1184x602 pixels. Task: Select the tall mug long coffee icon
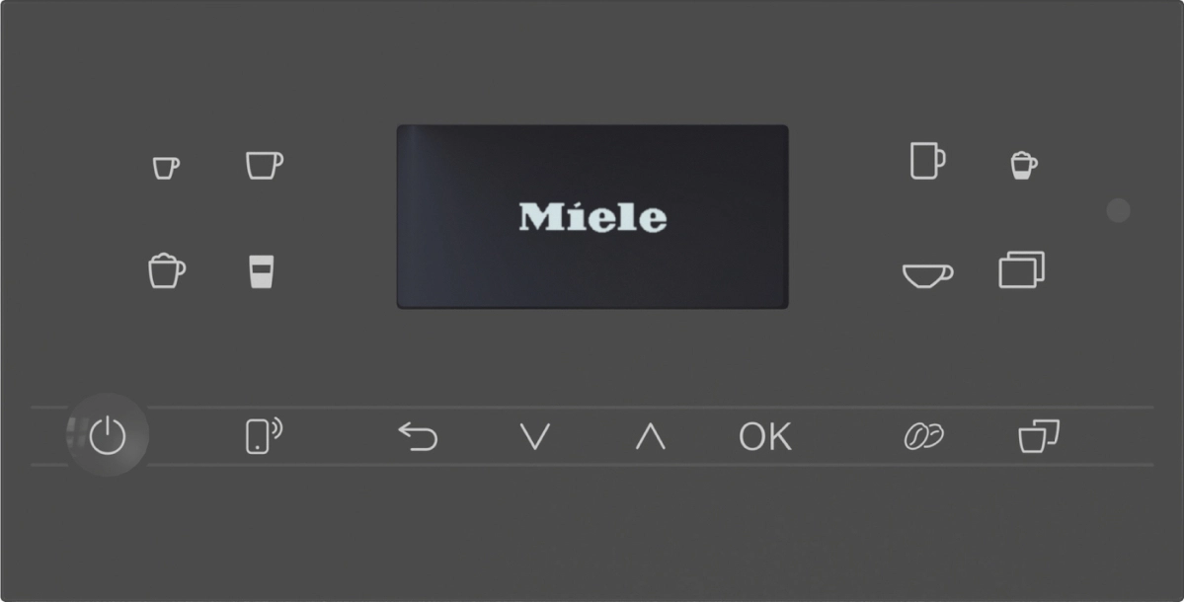click(927, 161)
